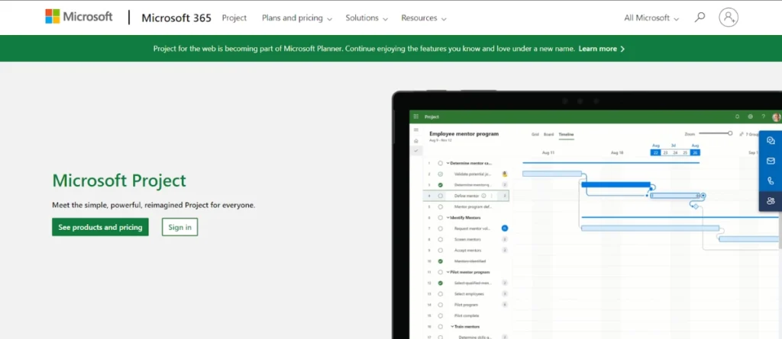
Task: Click the checkmark icon in Project preview sidebar
Action: pos(416,150)
